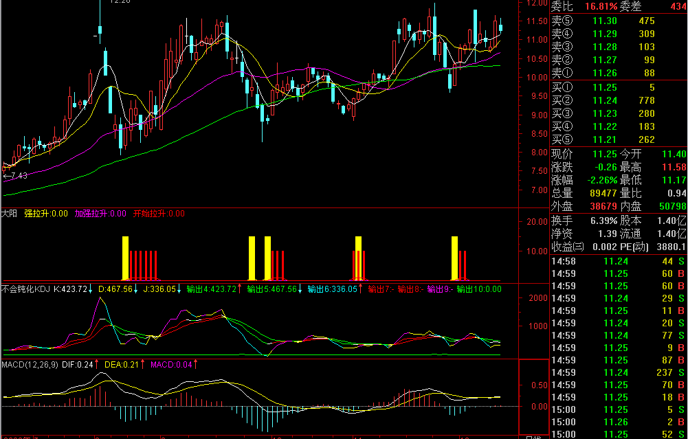Click the 卖① best ask row

(x=619, y=73)
